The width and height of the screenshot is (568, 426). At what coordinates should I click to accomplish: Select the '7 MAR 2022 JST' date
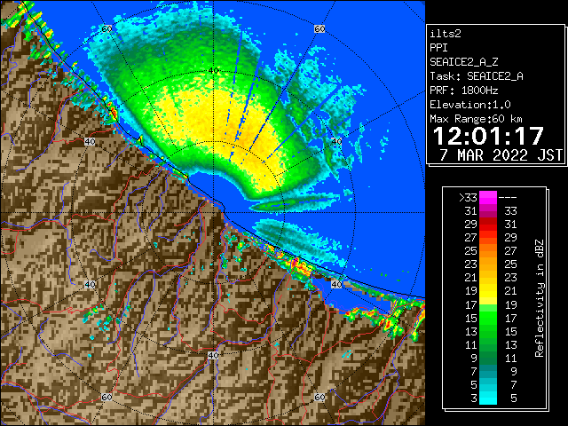pyautogui.click(x=501, y=155)
